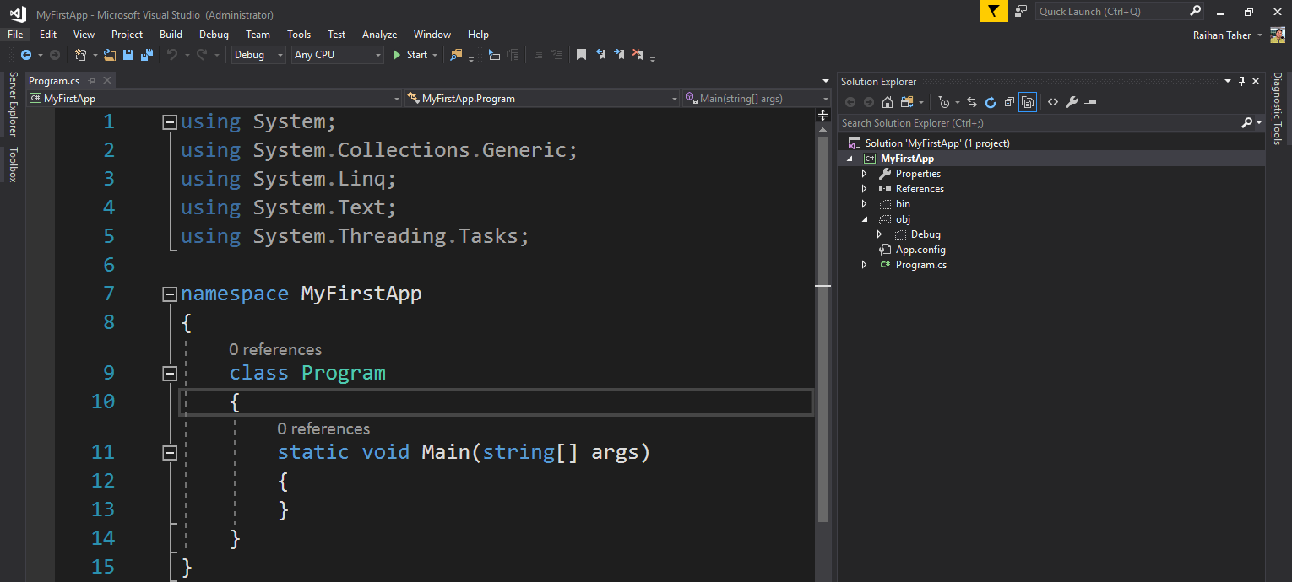Viewport: 1292px width, 582px height.
Task: Open Properties with the wrench icon
Action: (1072, 102)
